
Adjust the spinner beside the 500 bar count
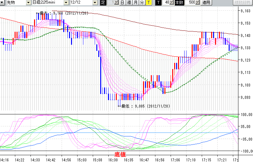coord(198,3)
